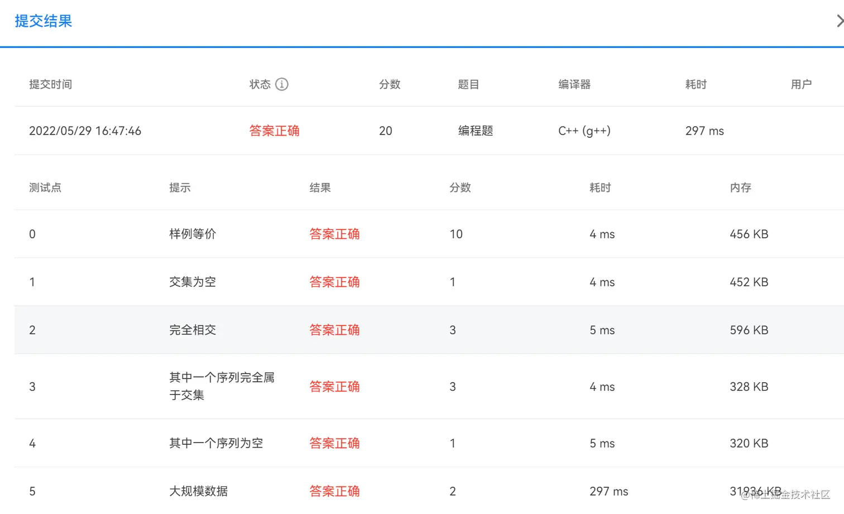Click 其中一个序列完全属于交集 hint text

pyautogui.click(x=222, y=386)
